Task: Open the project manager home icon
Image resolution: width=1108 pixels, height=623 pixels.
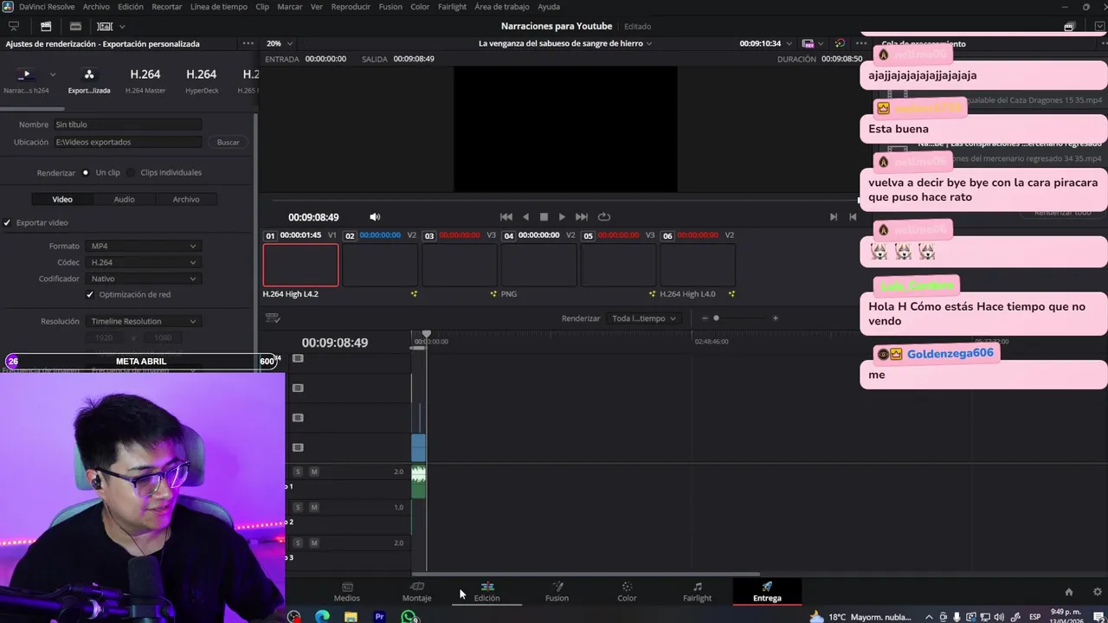Action: (x=1068, y=592)
